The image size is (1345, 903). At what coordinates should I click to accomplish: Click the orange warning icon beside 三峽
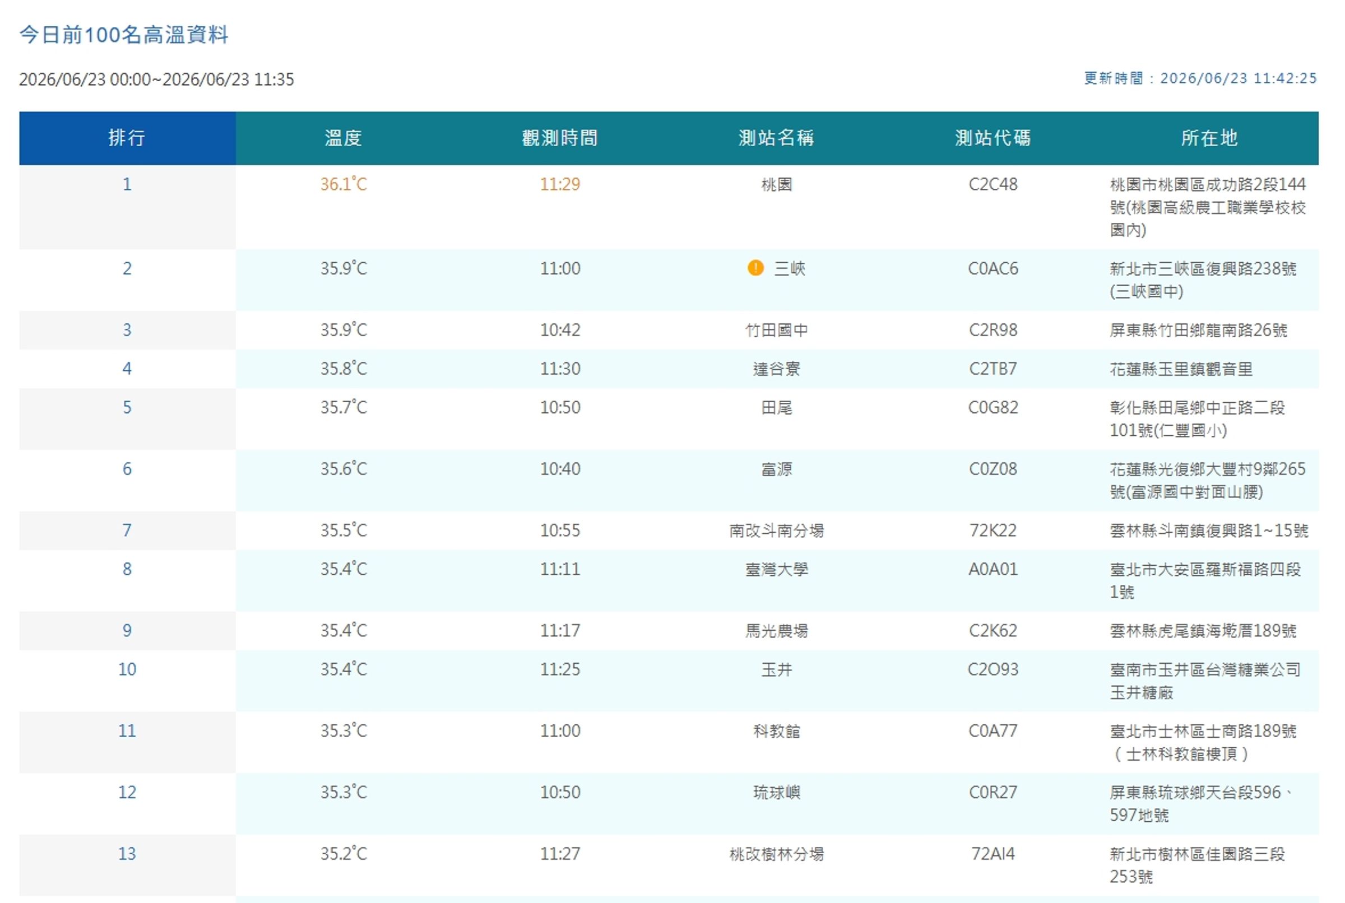tap(755, 268)
